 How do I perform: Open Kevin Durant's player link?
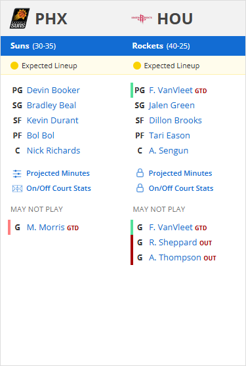coord(52,121)
